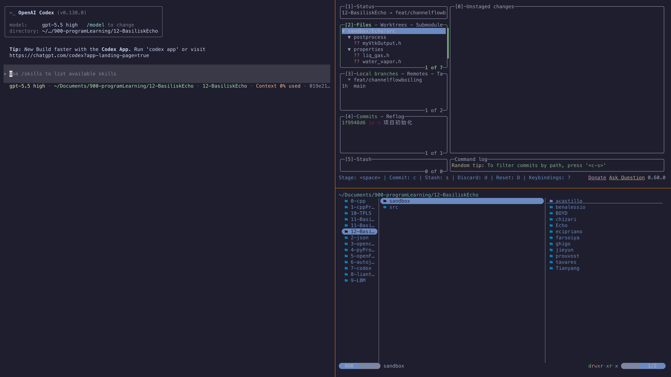Collapse the sandbox/Echo/src root node
The image size is (671, 377).
344,31
